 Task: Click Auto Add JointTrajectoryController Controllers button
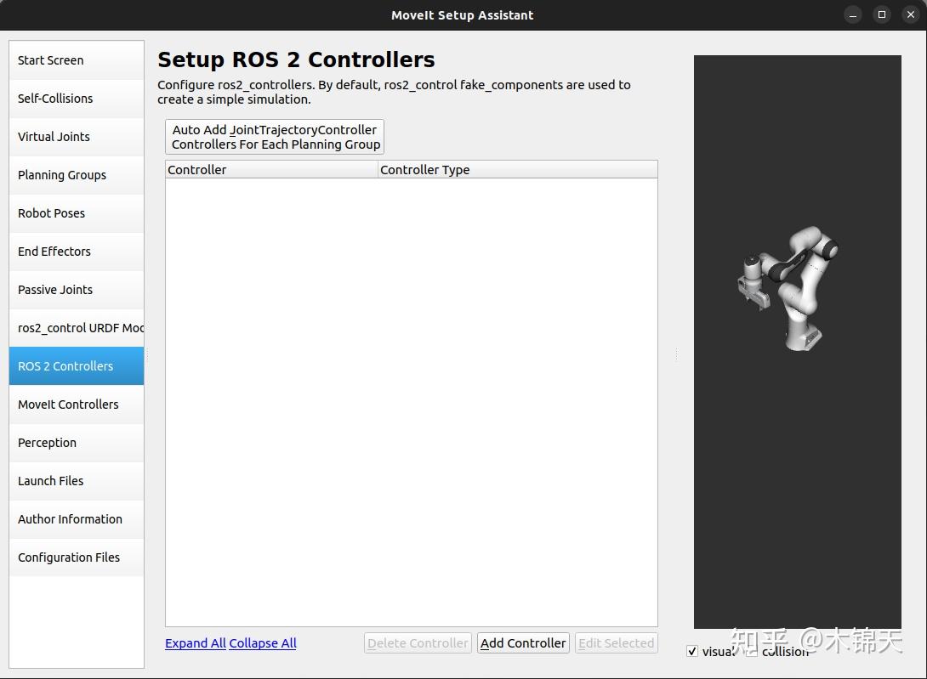click(x=274, y=137)
